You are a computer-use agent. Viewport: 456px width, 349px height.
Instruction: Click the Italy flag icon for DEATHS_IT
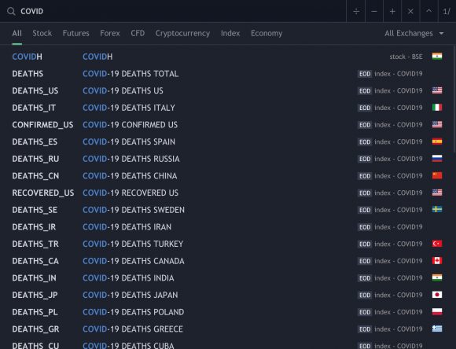click(x=437, y=108)
